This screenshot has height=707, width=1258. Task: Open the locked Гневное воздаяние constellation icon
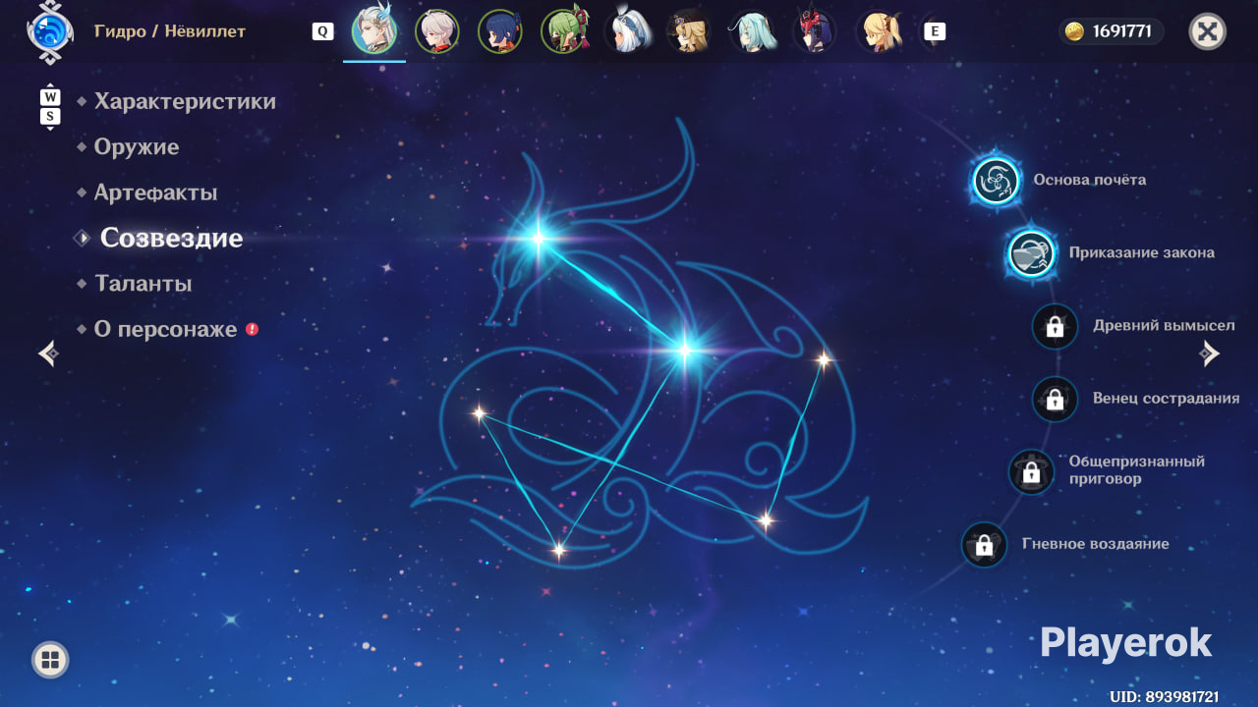tap(984, 544)
